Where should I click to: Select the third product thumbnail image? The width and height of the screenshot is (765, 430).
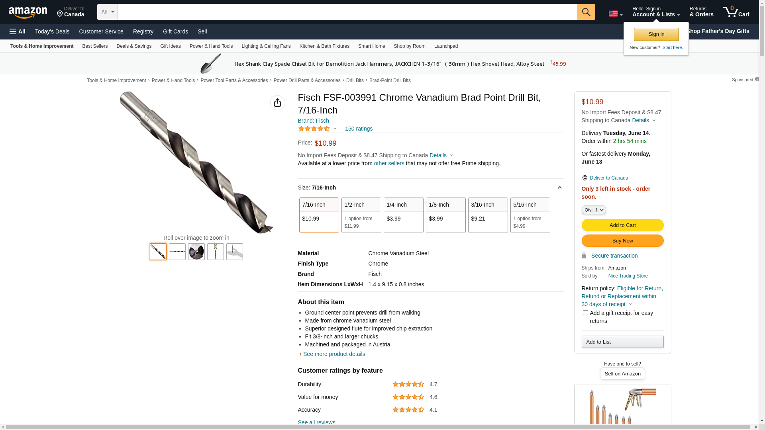(196, 252)
